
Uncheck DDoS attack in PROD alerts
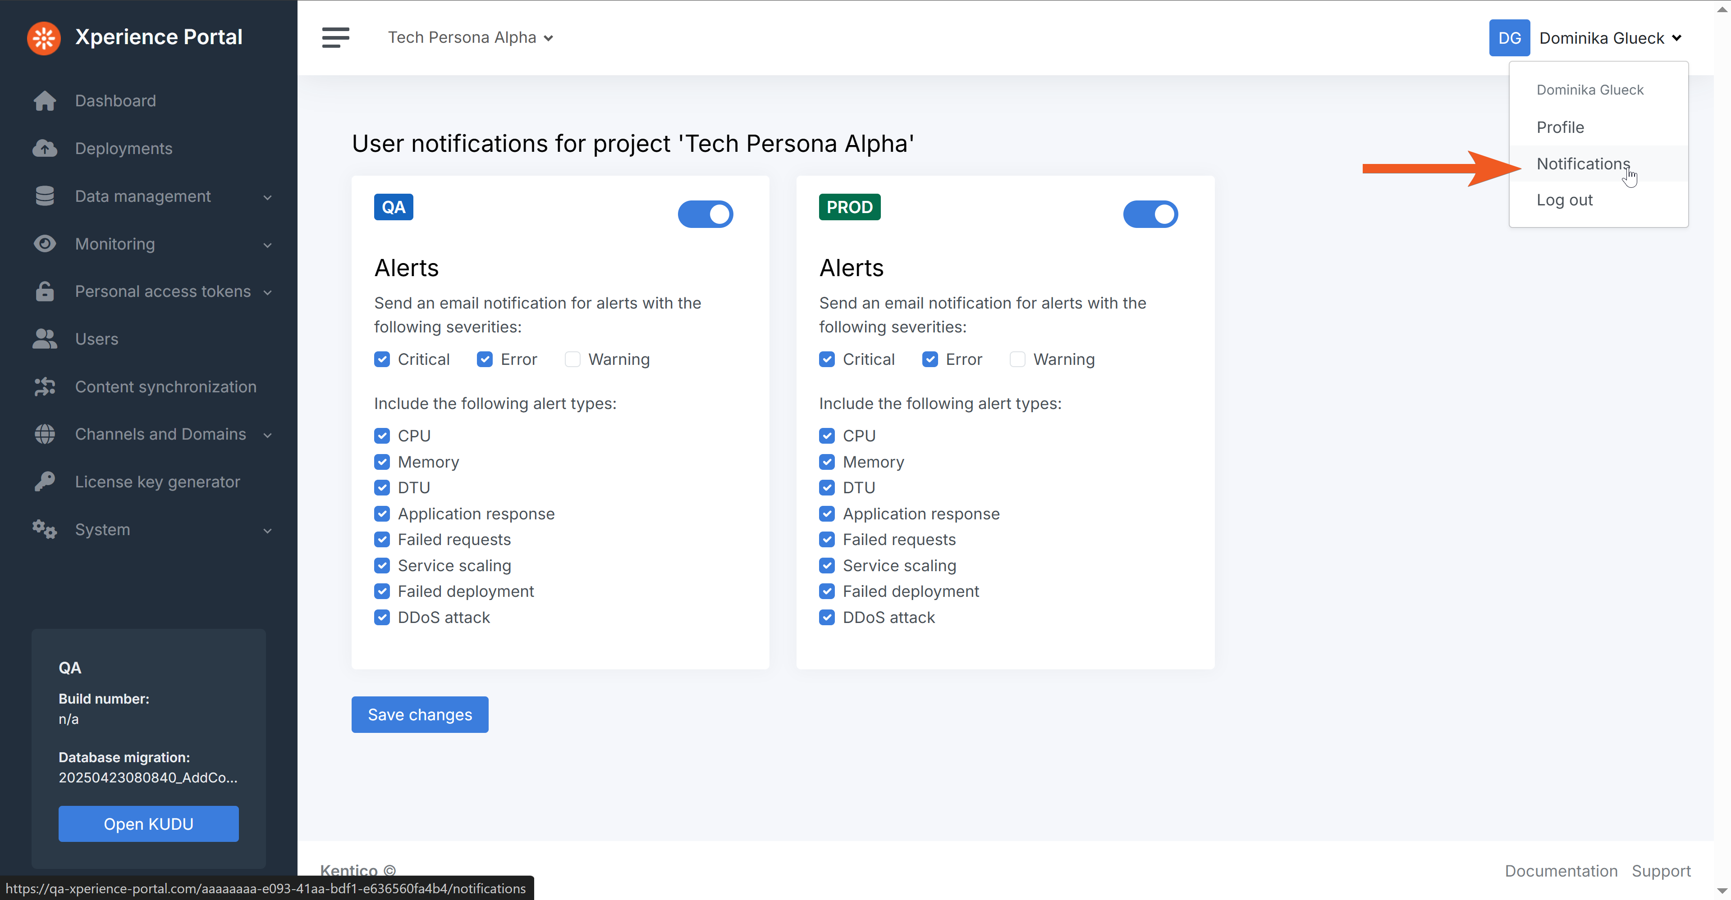point(827,617)
